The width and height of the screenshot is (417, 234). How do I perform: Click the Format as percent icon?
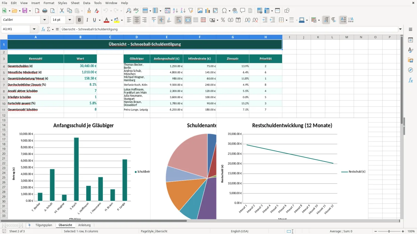click(x=223, y=20)
